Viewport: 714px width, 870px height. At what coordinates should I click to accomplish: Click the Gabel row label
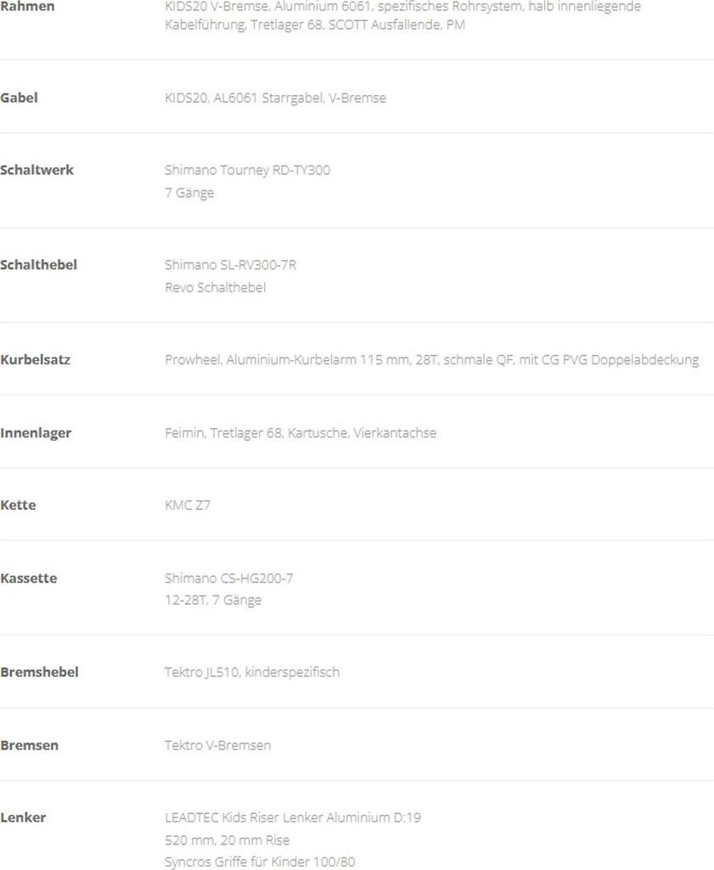[19, 98]
